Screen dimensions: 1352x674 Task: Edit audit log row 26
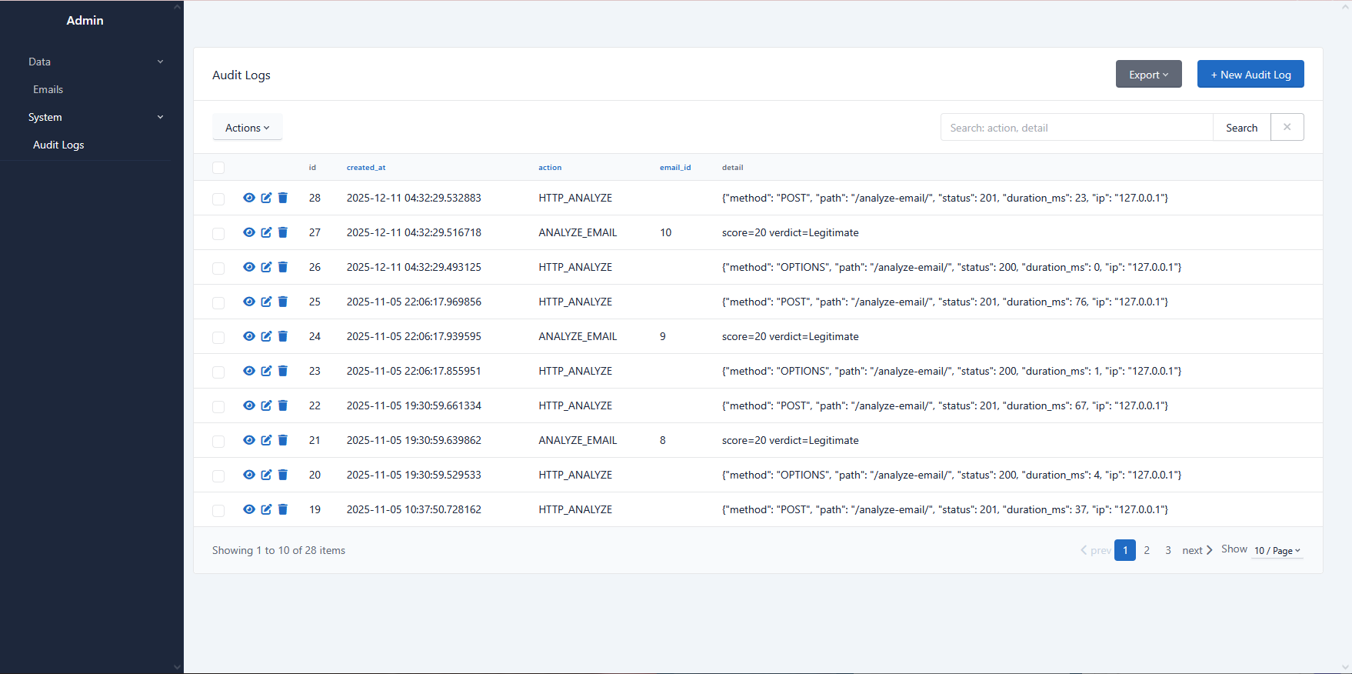coord(266,267)
